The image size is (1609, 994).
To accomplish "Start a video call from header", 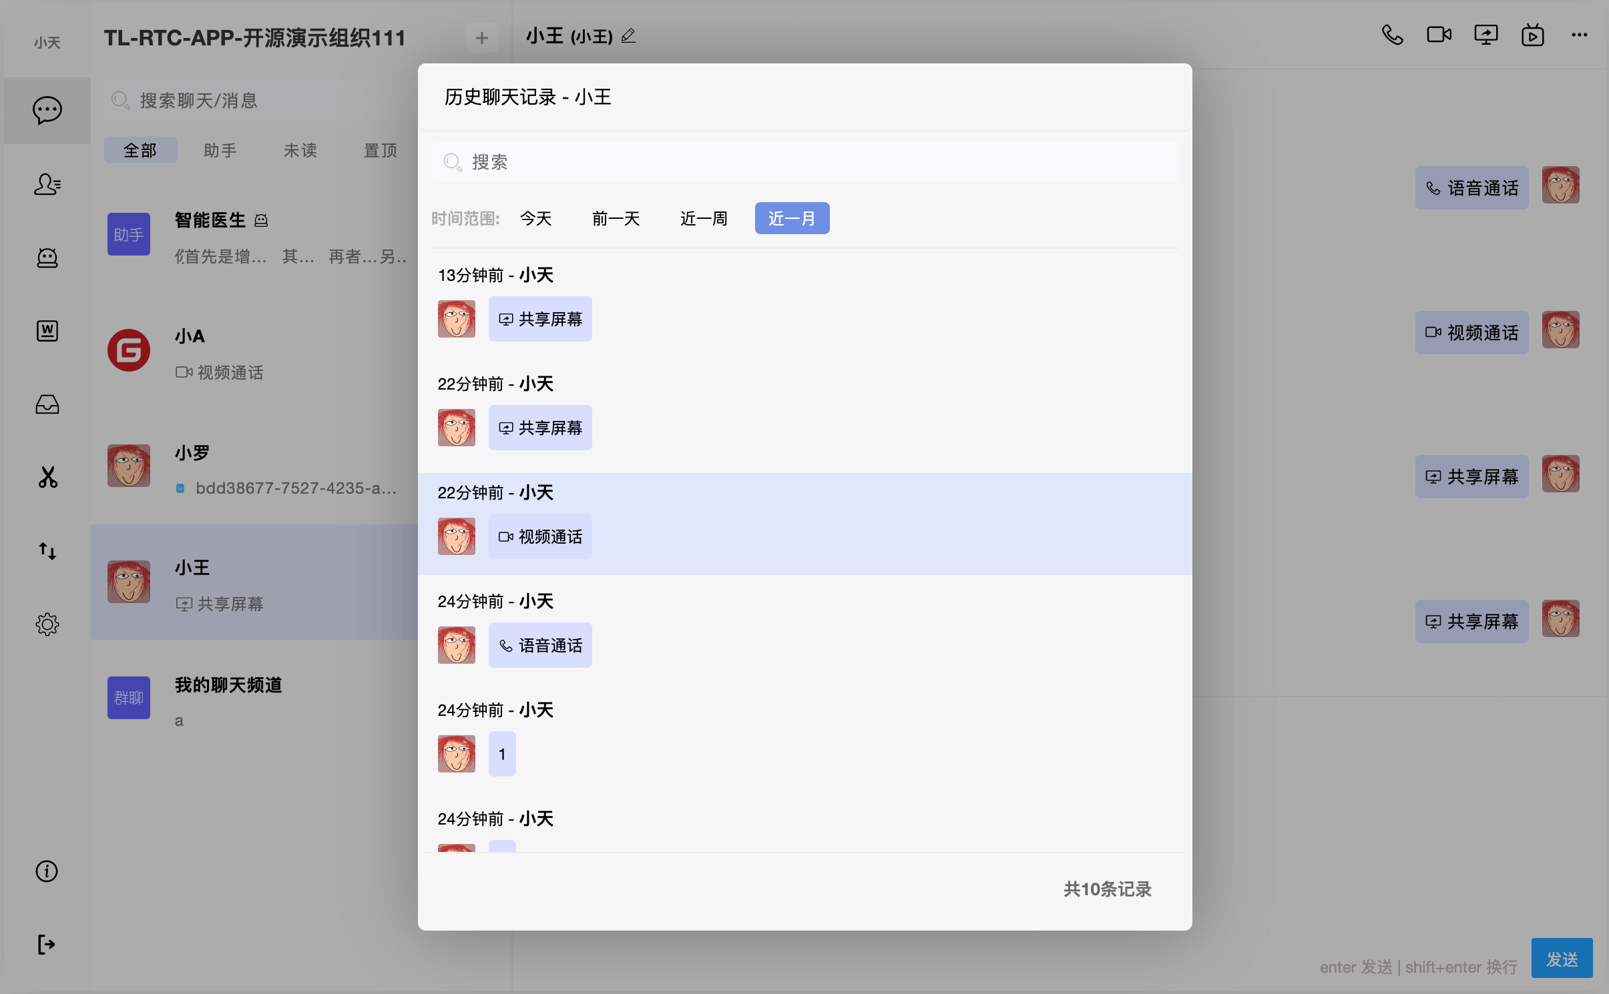I will click(1439, 35).
